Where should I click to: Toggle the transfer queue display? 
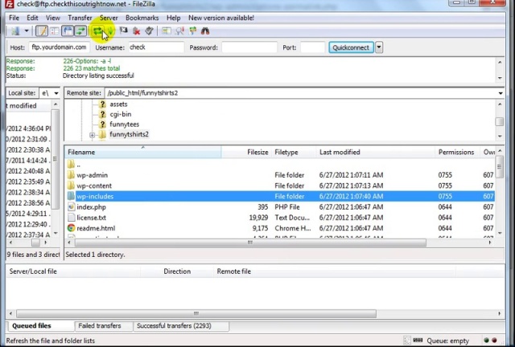pos(80,31)
